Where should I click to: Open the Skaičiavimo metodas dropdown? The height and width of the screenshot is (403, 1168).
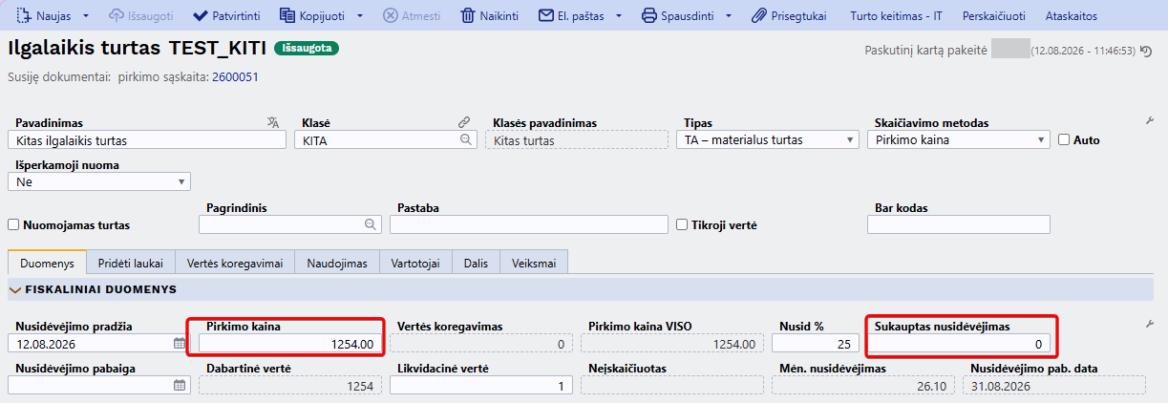coord(959,140)
